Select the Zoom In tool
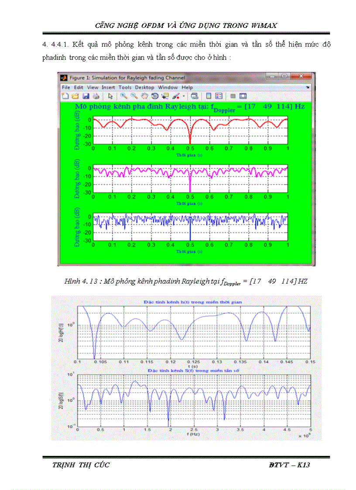This screenshot has height=490, width=356. 123,96
